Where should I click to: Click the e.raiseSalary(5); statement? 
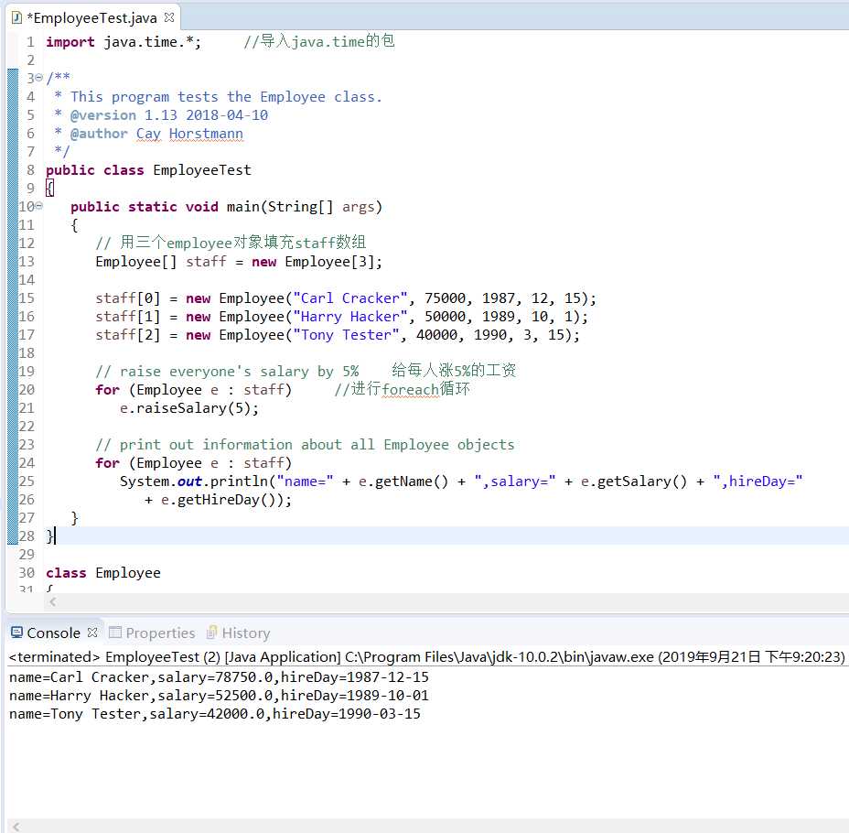point(189,408)
